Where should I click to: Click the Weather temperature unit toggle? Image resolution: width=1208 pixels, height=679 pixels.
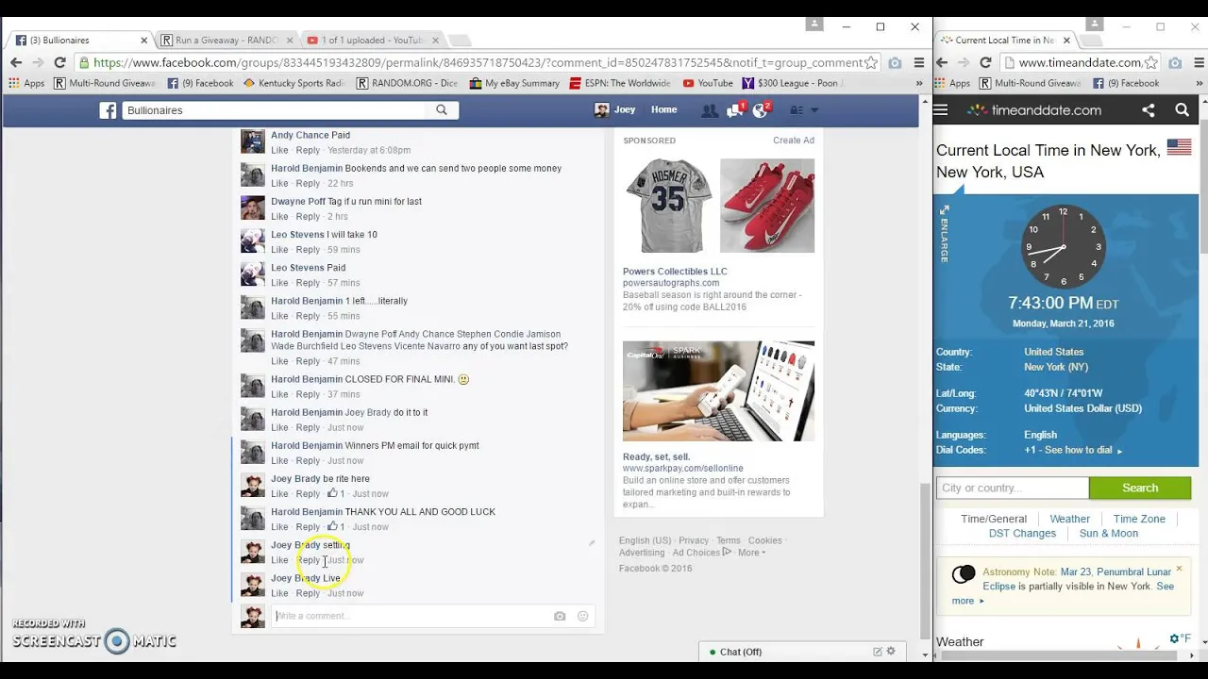tap(1181, 639)
